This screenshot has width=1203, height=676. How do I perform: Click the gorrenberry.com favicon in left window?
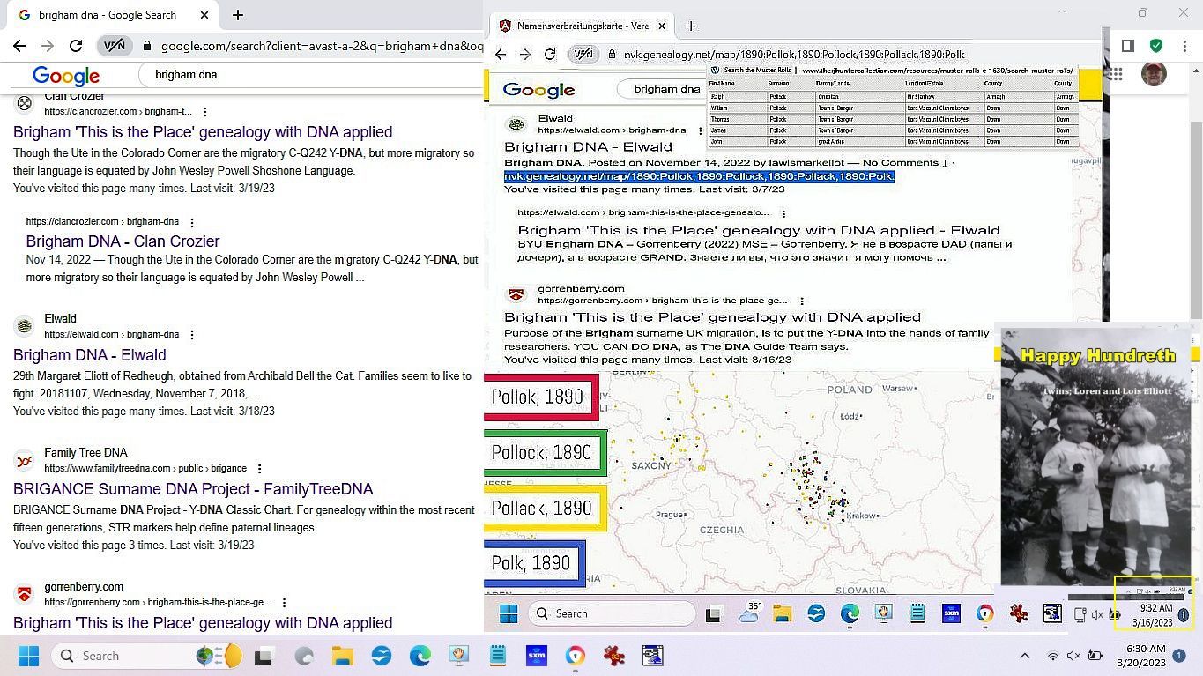click(x=25, y=594)
